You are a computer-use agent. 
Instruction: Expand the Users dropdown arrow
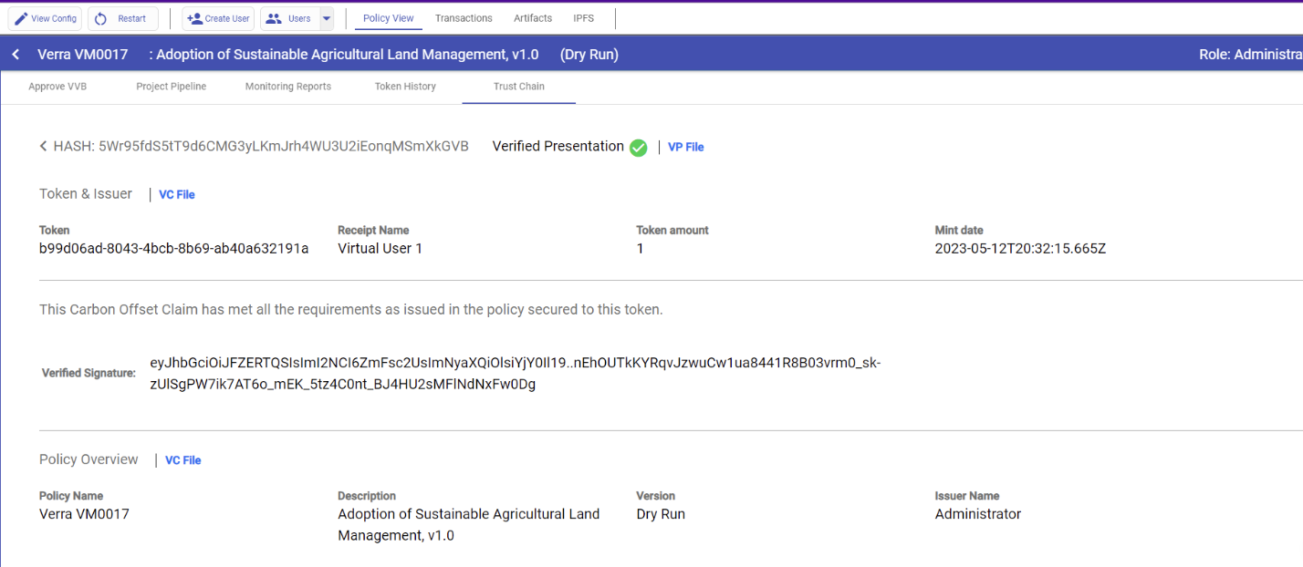[x=327, y=18]
